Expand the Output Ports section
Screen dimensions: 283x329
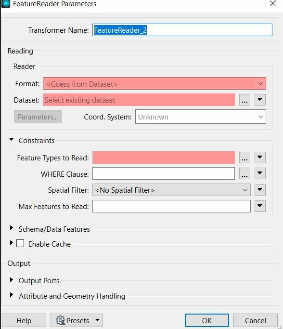tap(12, 280)
